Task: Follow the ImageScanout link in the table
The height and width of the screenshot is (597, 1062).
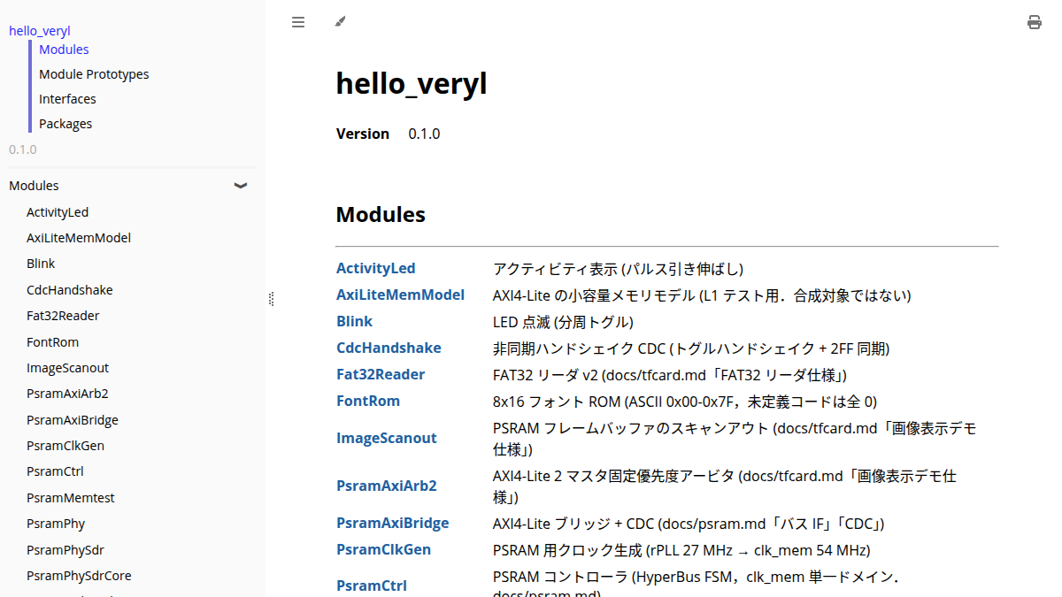Action: pyautogui.click(x=387, y=438)
